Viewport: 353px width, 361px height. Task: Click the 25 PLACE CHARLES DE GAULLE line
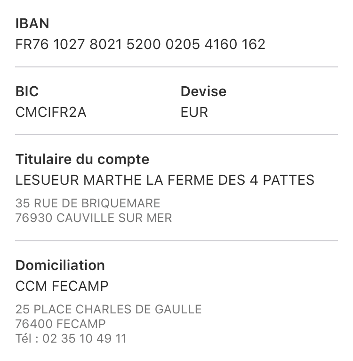pyautogui.click(x=109, y=309)
